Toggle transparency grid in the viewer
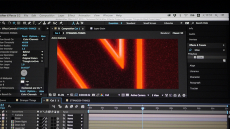The height and width of the screenshot is (129, 230). (127, 95)
